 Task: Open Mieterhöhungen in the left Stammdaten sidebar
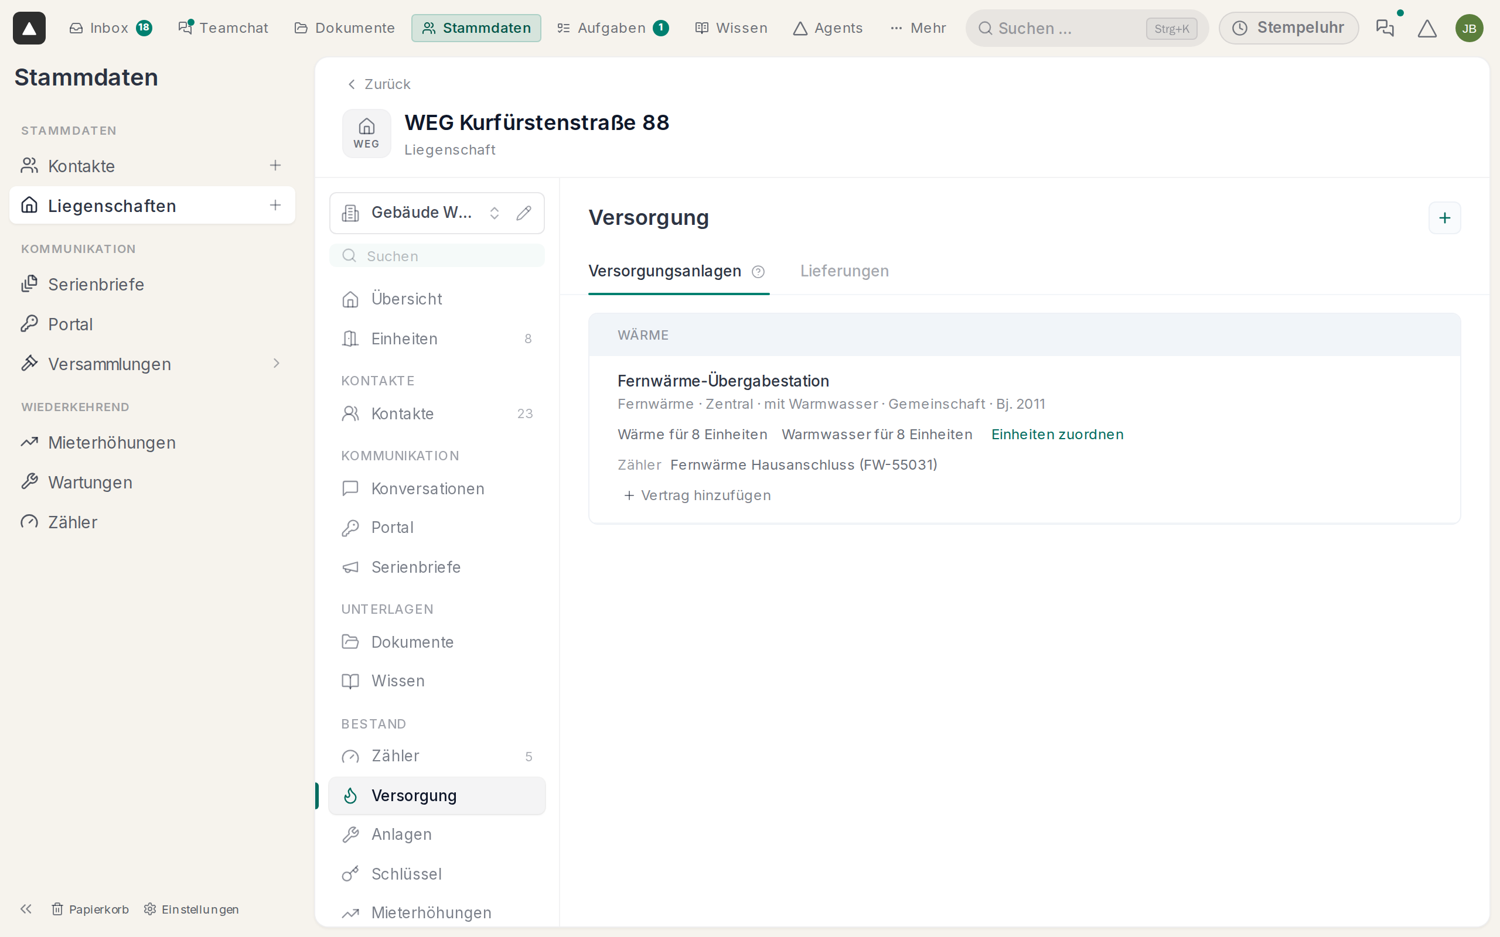tap(152, 443)
